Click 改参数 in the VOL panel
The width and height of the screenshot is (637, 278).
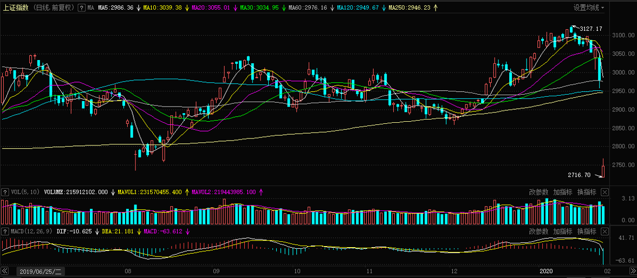click(x=539, y=192)
